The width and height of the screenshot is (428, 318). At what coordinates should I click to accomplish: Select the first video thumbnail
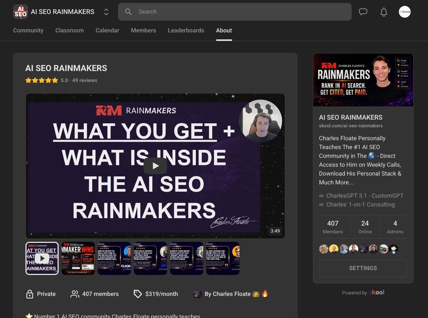42,258
